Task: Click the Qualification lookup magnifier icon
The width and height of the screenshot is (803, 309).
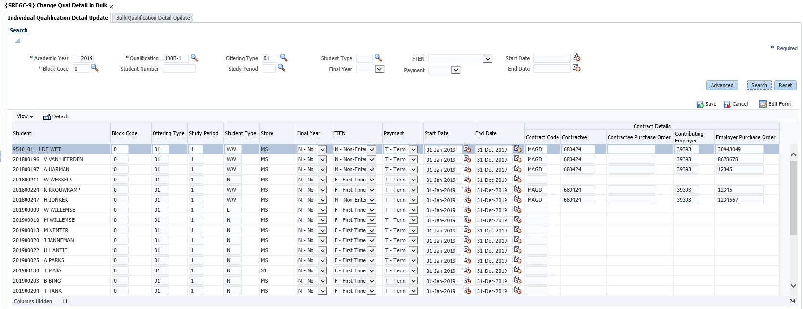Action: coord(194,58)
